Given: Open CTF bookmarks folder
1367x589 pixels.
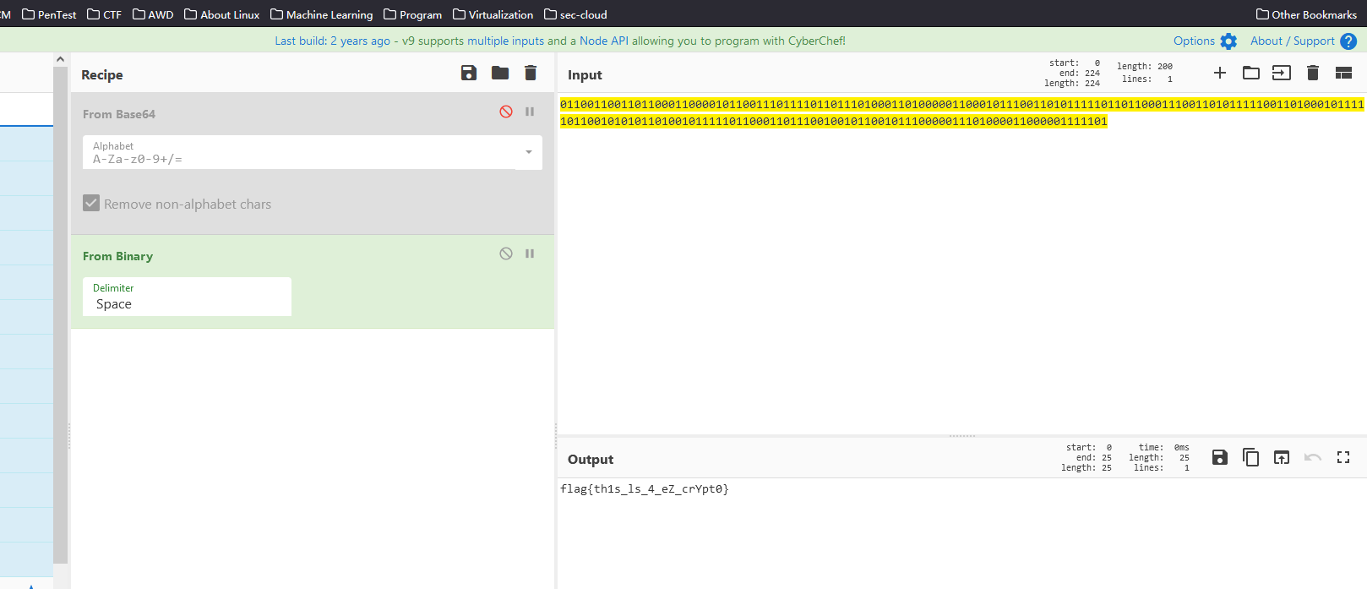Looking at the screenshot, I should click(x=104, y=14).
